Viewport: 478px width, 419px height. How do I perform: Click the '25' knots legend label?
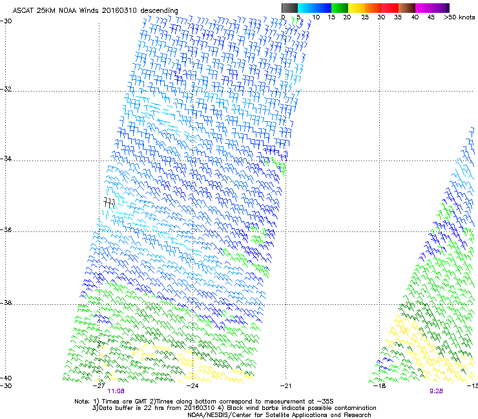tap(365, 17)
